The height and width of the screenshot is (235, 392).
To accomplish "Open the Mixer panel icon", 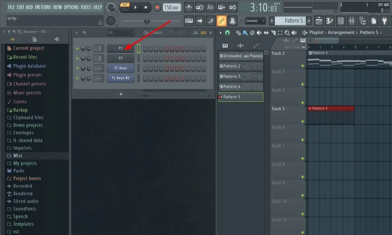I will point(352,21).
